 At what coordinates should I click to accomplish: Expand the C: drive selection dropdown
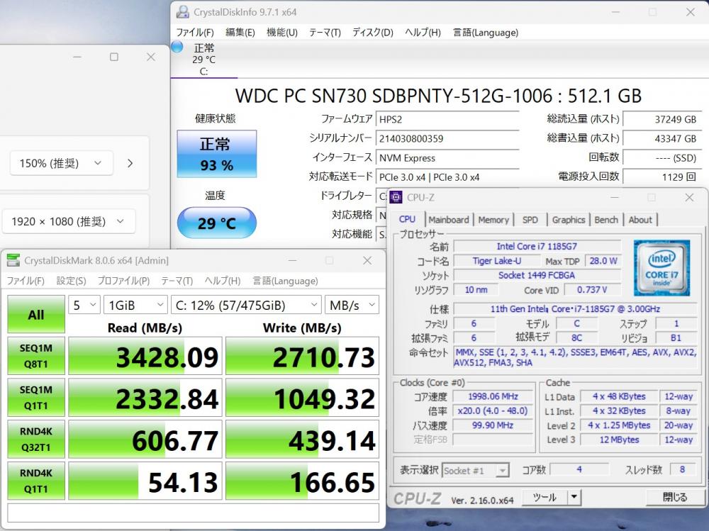pos(246,305)
